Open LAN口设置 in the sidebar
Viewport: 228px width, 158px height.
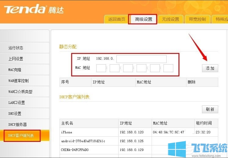17,103
